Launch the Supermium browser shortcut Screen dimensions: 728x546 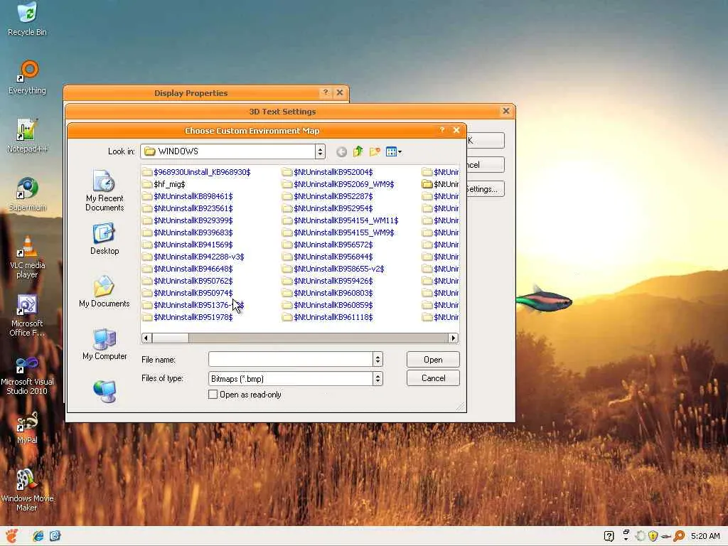27,194
